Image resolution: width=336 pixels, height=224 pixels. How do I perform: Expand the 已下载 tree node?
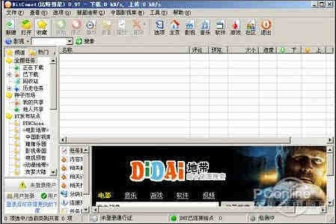point(9,74)
